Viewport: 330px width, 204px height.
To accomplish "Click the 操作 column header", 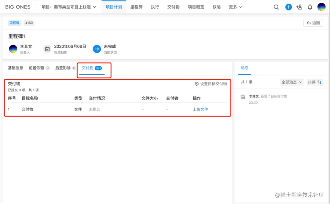I will (197, 98).
